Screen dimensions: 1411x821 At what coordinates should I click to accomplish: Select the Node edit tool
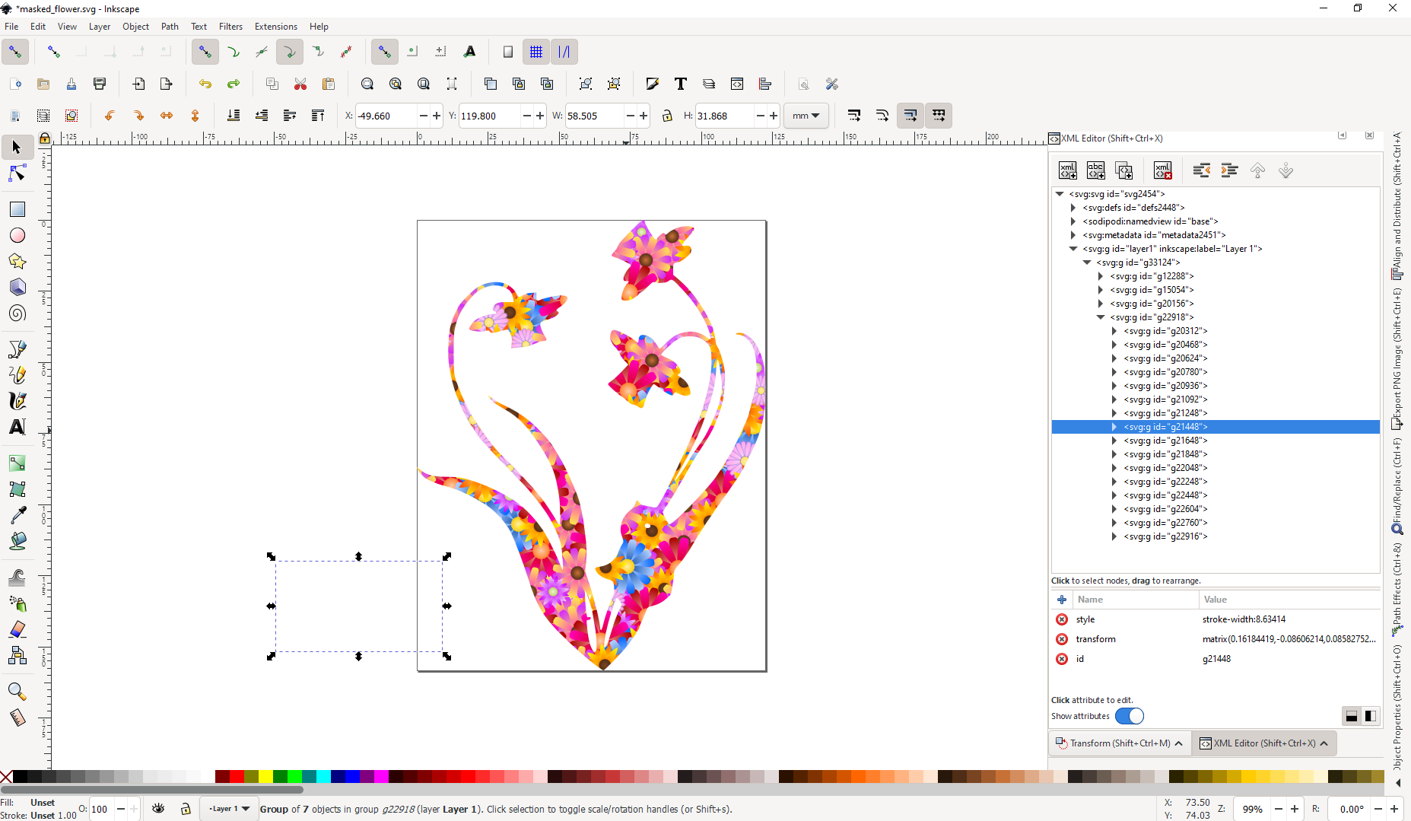pyautogui.click(x=17, y=174)
